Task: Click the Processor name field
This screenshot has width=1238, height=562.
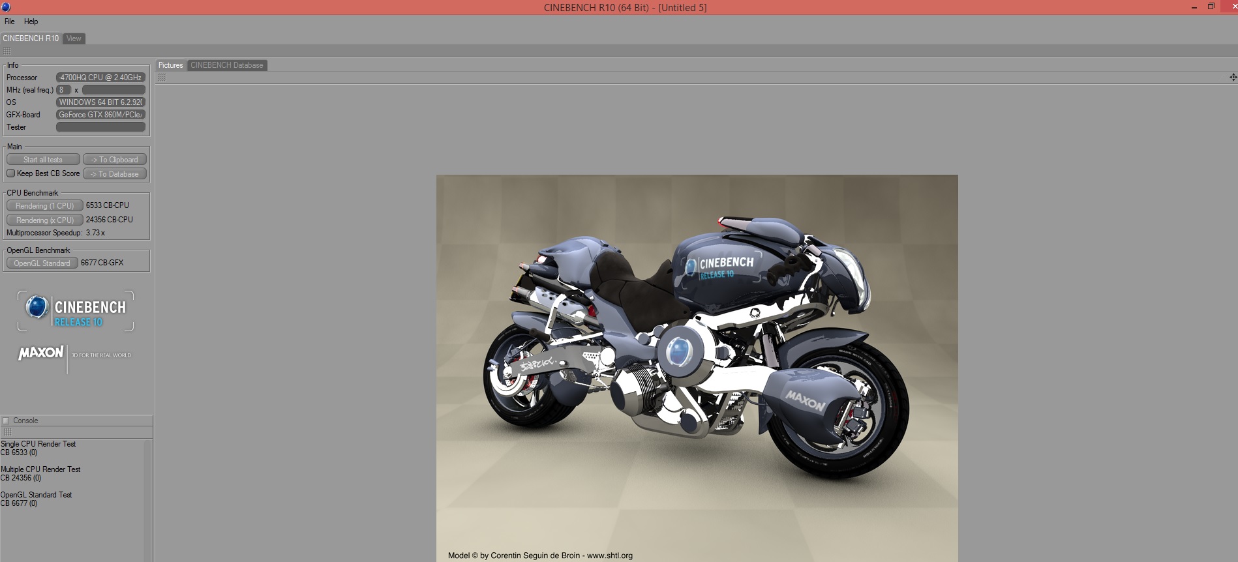Action: (100, 78)
